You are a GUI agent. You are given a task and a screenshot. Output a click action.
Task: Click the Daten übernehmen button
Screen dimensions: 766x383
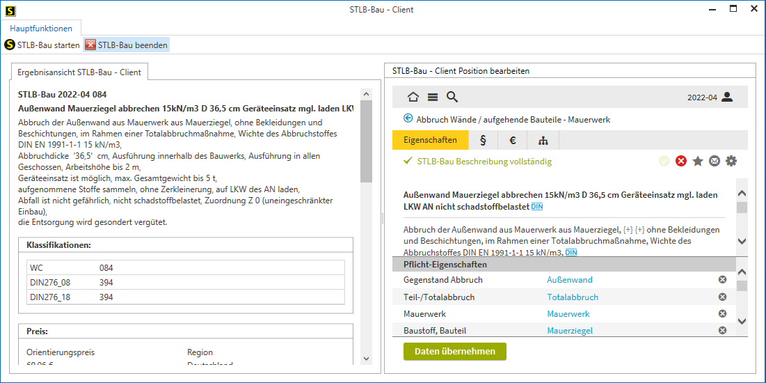coord(454,352)
